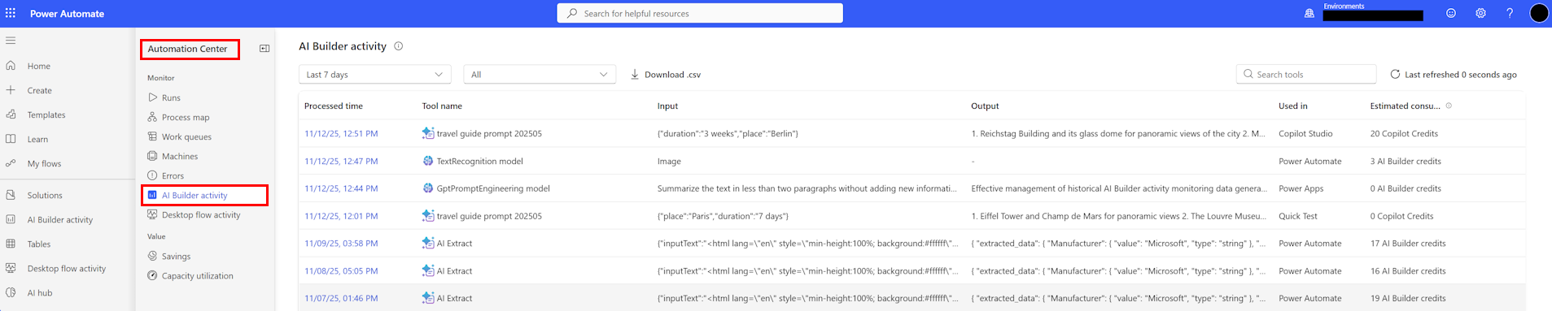1552x311 pixels.
Task: Open the Last 7 days time range dropdown
Action: click(375, 74)
